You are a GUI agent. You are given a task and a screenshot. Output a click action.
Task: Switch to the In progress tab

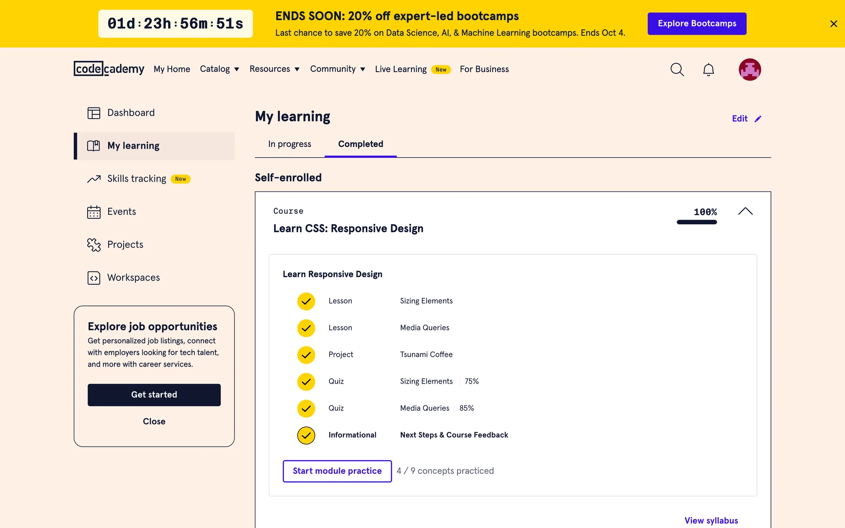(290, 144)
